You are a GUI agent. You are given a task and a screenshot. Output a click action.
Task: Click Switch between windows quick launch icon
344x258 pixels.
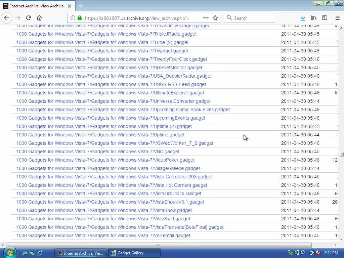click(32, 253)
